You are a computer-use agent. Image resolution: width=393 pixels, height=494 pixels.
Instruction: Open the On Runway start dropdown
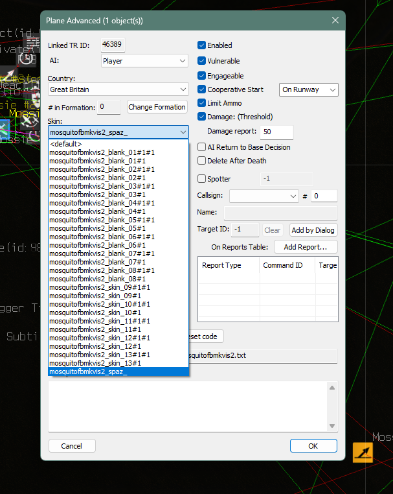[309, 90]
